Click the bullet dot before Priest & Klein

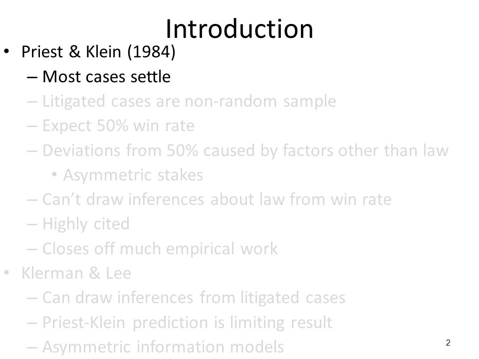(6, 51)
